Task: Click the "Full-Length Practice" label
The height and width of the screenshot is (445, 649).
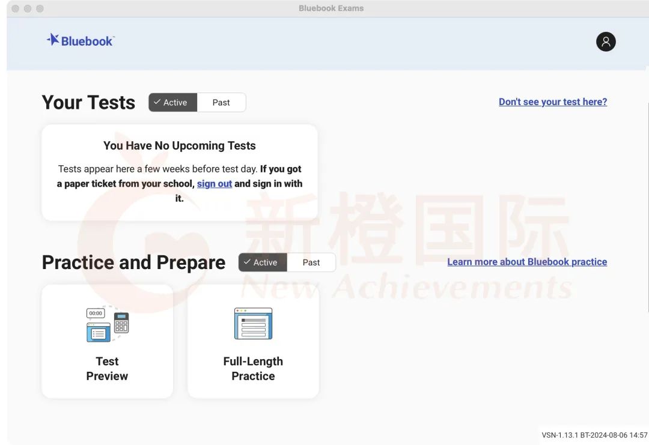Action: [254, 369]
